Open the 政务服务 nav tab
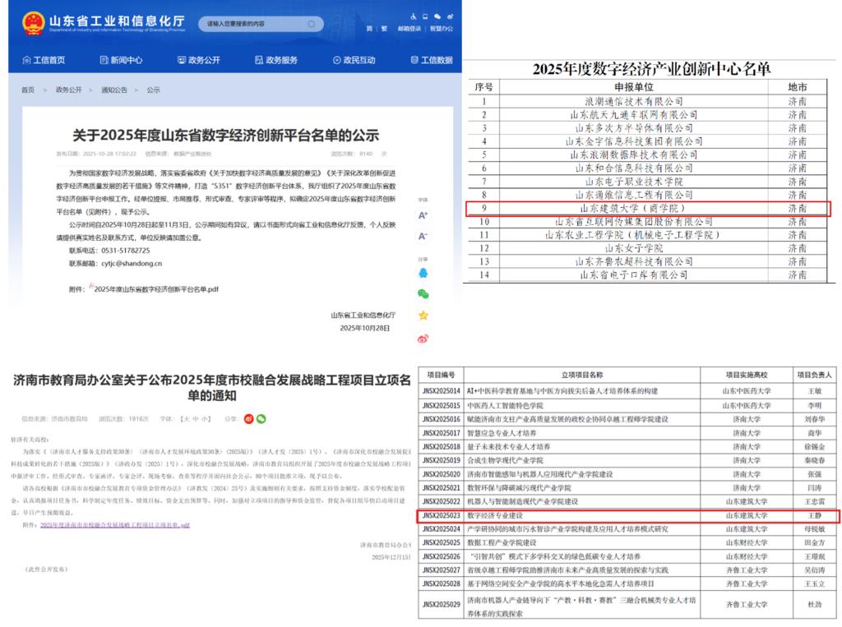 pyautogui.click(x=276, y=60)
